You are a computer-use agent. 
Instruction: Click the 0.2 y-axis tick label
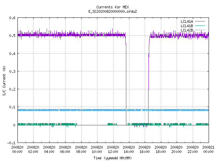tap(12, 89)
